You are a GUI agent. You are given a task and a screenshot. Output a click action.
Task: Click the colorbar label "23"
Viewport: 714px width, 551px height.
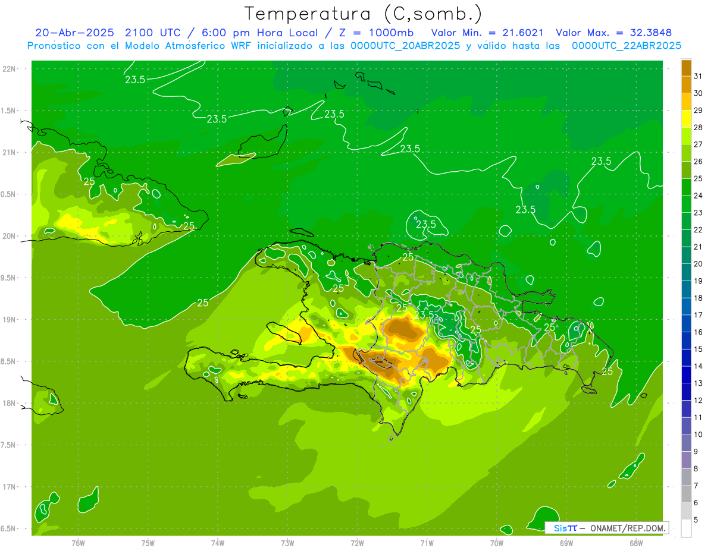699,212
